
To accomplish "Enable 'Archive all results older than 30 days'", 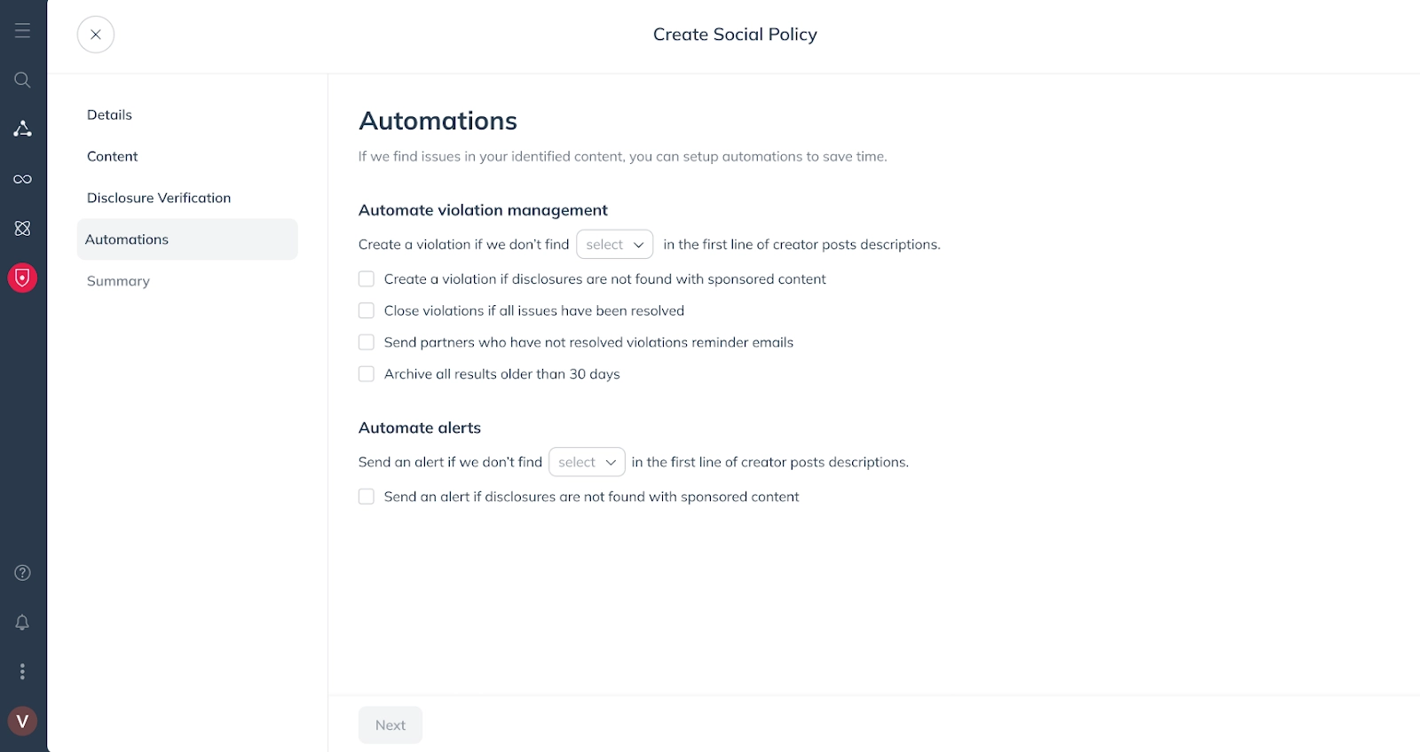I will click(366, 373).
